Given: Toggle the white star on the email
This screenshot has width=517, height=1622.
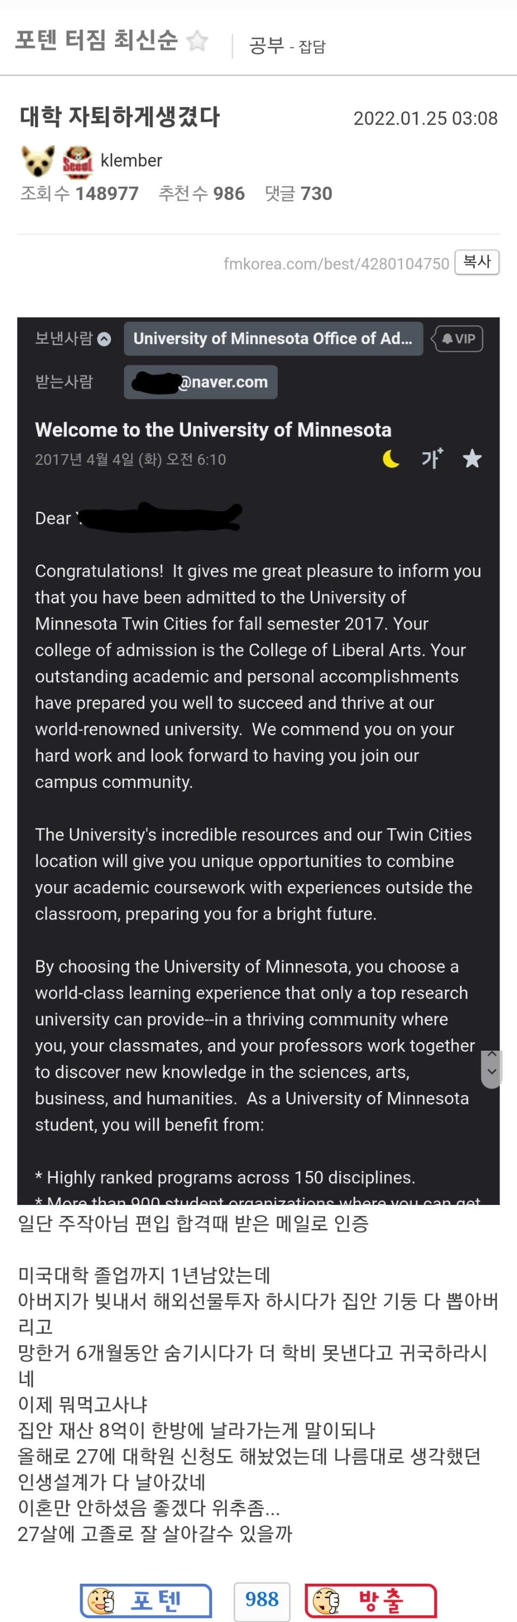Looking at the screenshot, I should [472, 459].
